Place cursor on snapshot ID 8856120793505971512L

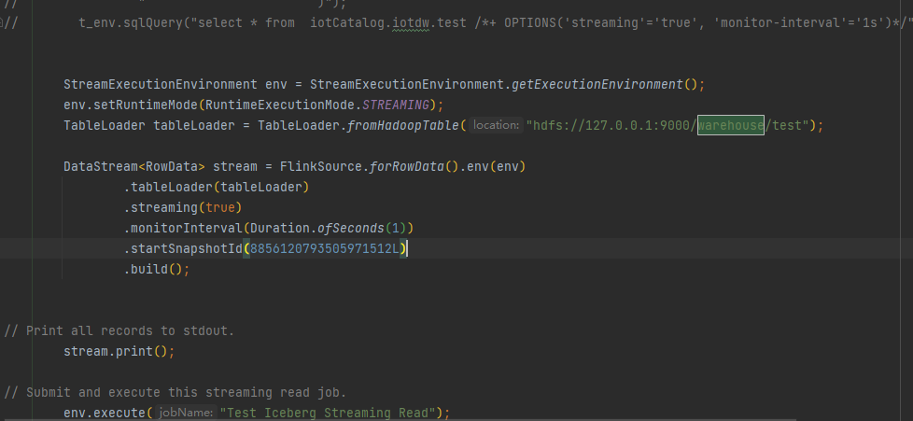(325, 248)
